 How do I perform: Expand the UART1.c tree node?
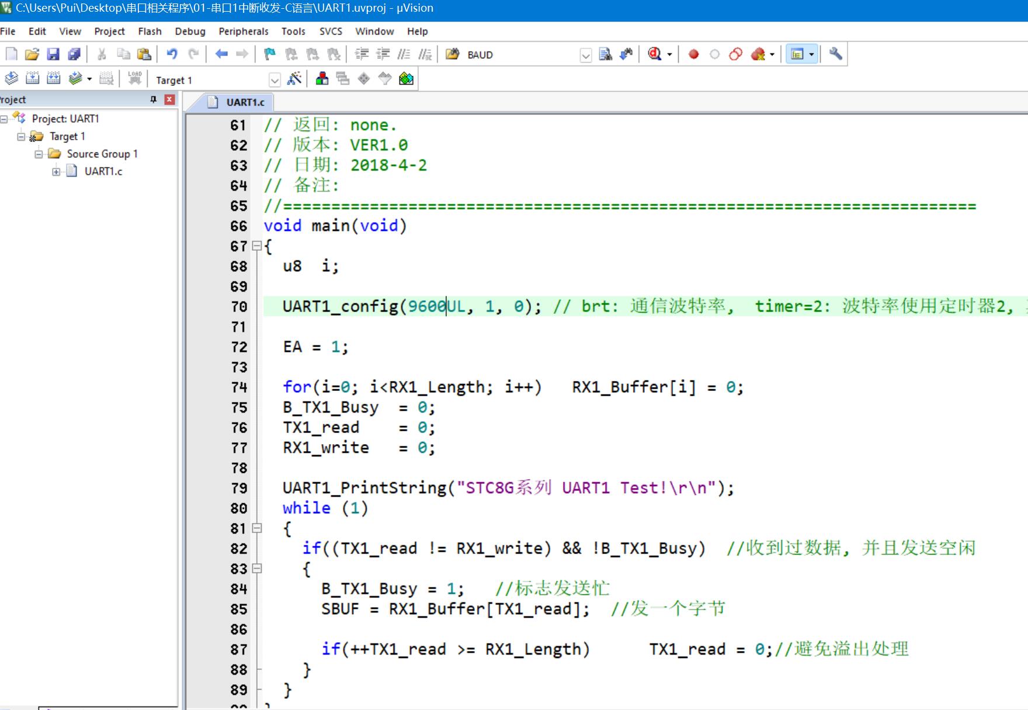56,171
